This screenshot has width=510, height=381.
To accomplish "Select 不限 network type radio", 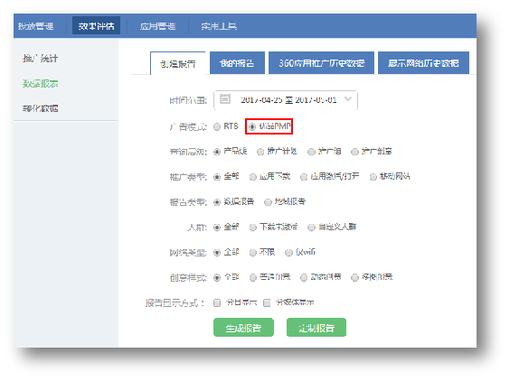I will click(252, 253).
